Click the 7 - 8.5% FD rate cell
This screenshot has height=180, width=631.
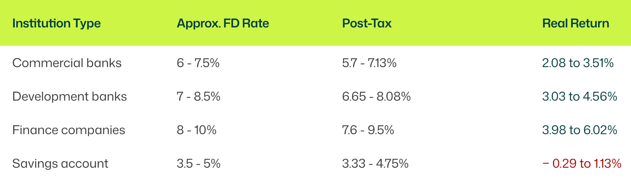(198, 97)
